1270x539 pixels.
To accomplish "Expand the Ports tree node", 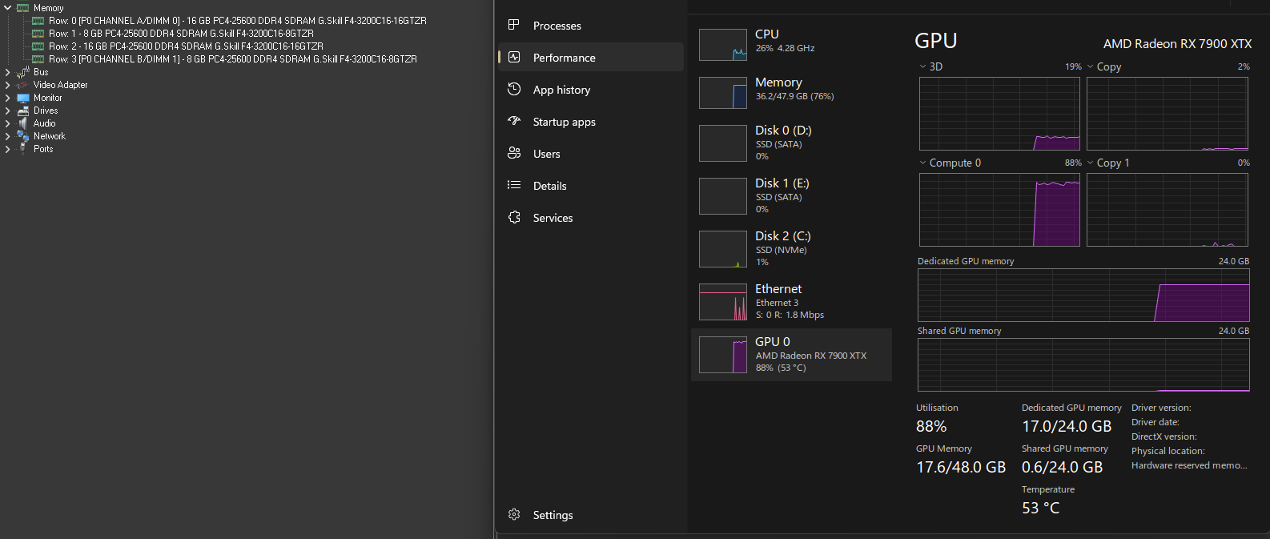I will click(7, 149).
